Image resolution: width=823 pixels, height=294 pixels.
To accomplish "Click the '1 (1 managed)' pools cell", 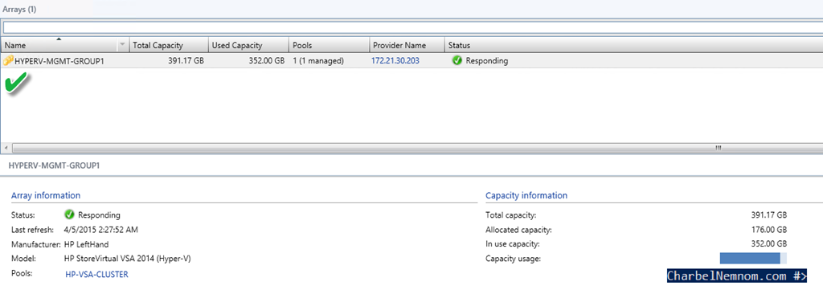I will tap(318, 61).
